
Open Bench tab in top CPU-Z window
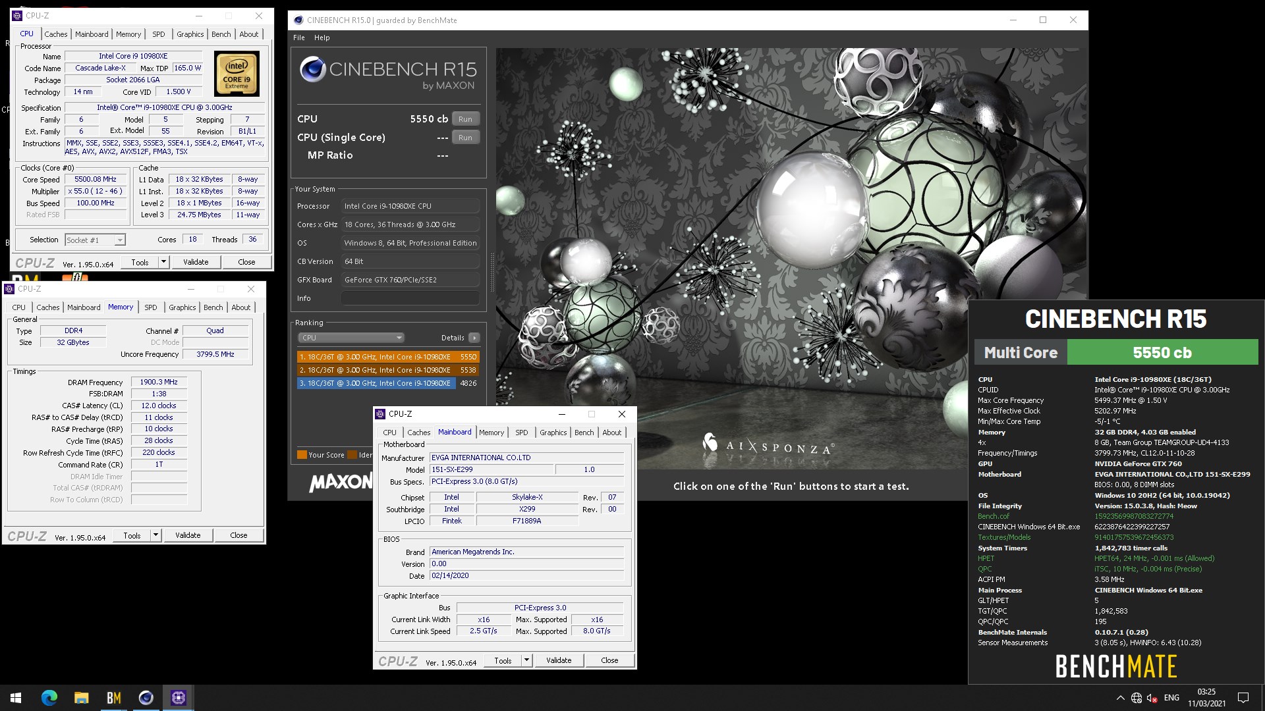tap(221, 34)
